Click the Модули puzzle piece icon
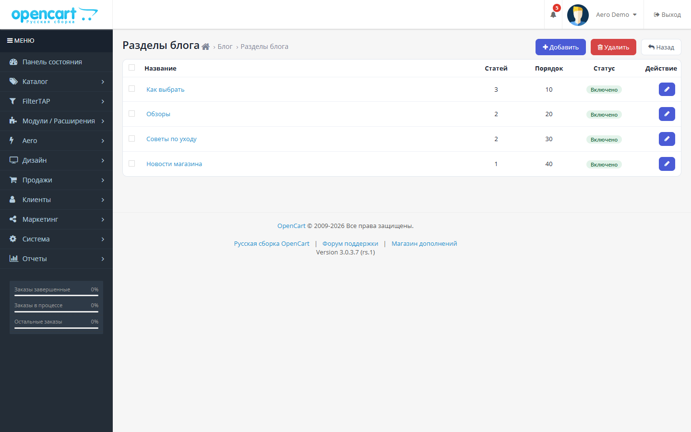This screenshot has width=691, height=432. click(13, 121)
